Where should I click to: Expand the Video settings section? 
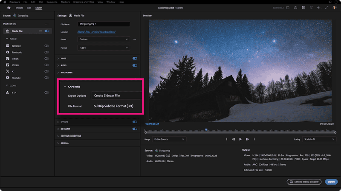coord(58,59)
